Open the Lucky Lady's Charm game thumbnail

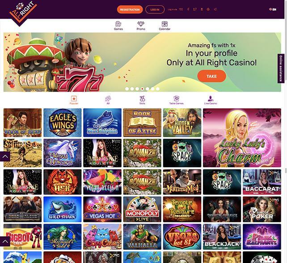coord(242,138)
